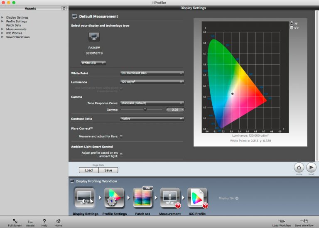Image resolution: width=319 pixels, height=228 pixels.
Task: Click the Gamma slider handle
Action: (x=145, y=109)
